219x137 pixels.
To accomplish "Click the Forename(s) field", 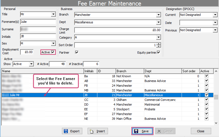I will tap(38, 22).
